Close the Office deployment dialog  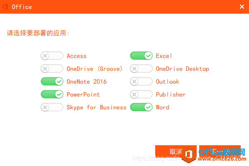242,7
